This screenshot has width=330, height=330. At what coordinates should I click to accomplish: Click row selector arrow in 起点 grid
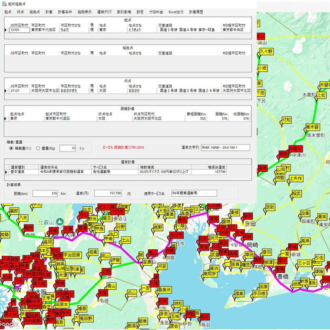5,30
